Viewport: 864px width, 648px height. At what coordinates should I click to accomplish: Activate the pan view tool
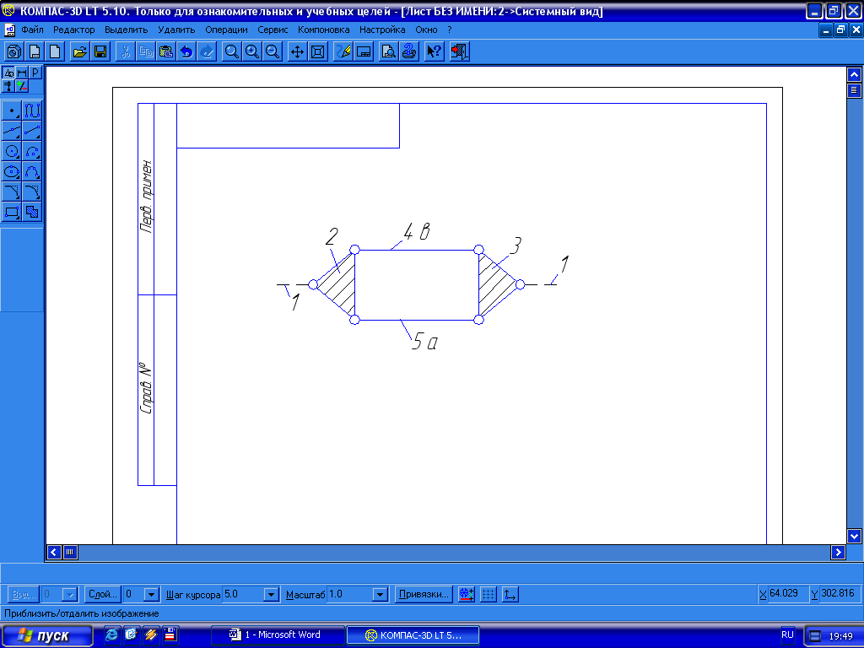298,51
